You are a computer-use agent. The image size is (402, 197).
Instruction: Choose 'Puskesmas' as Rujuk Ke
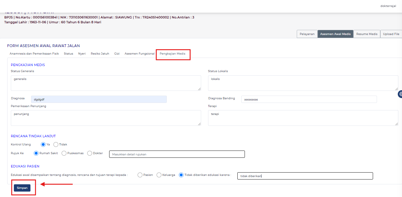(x=64, y=153)
